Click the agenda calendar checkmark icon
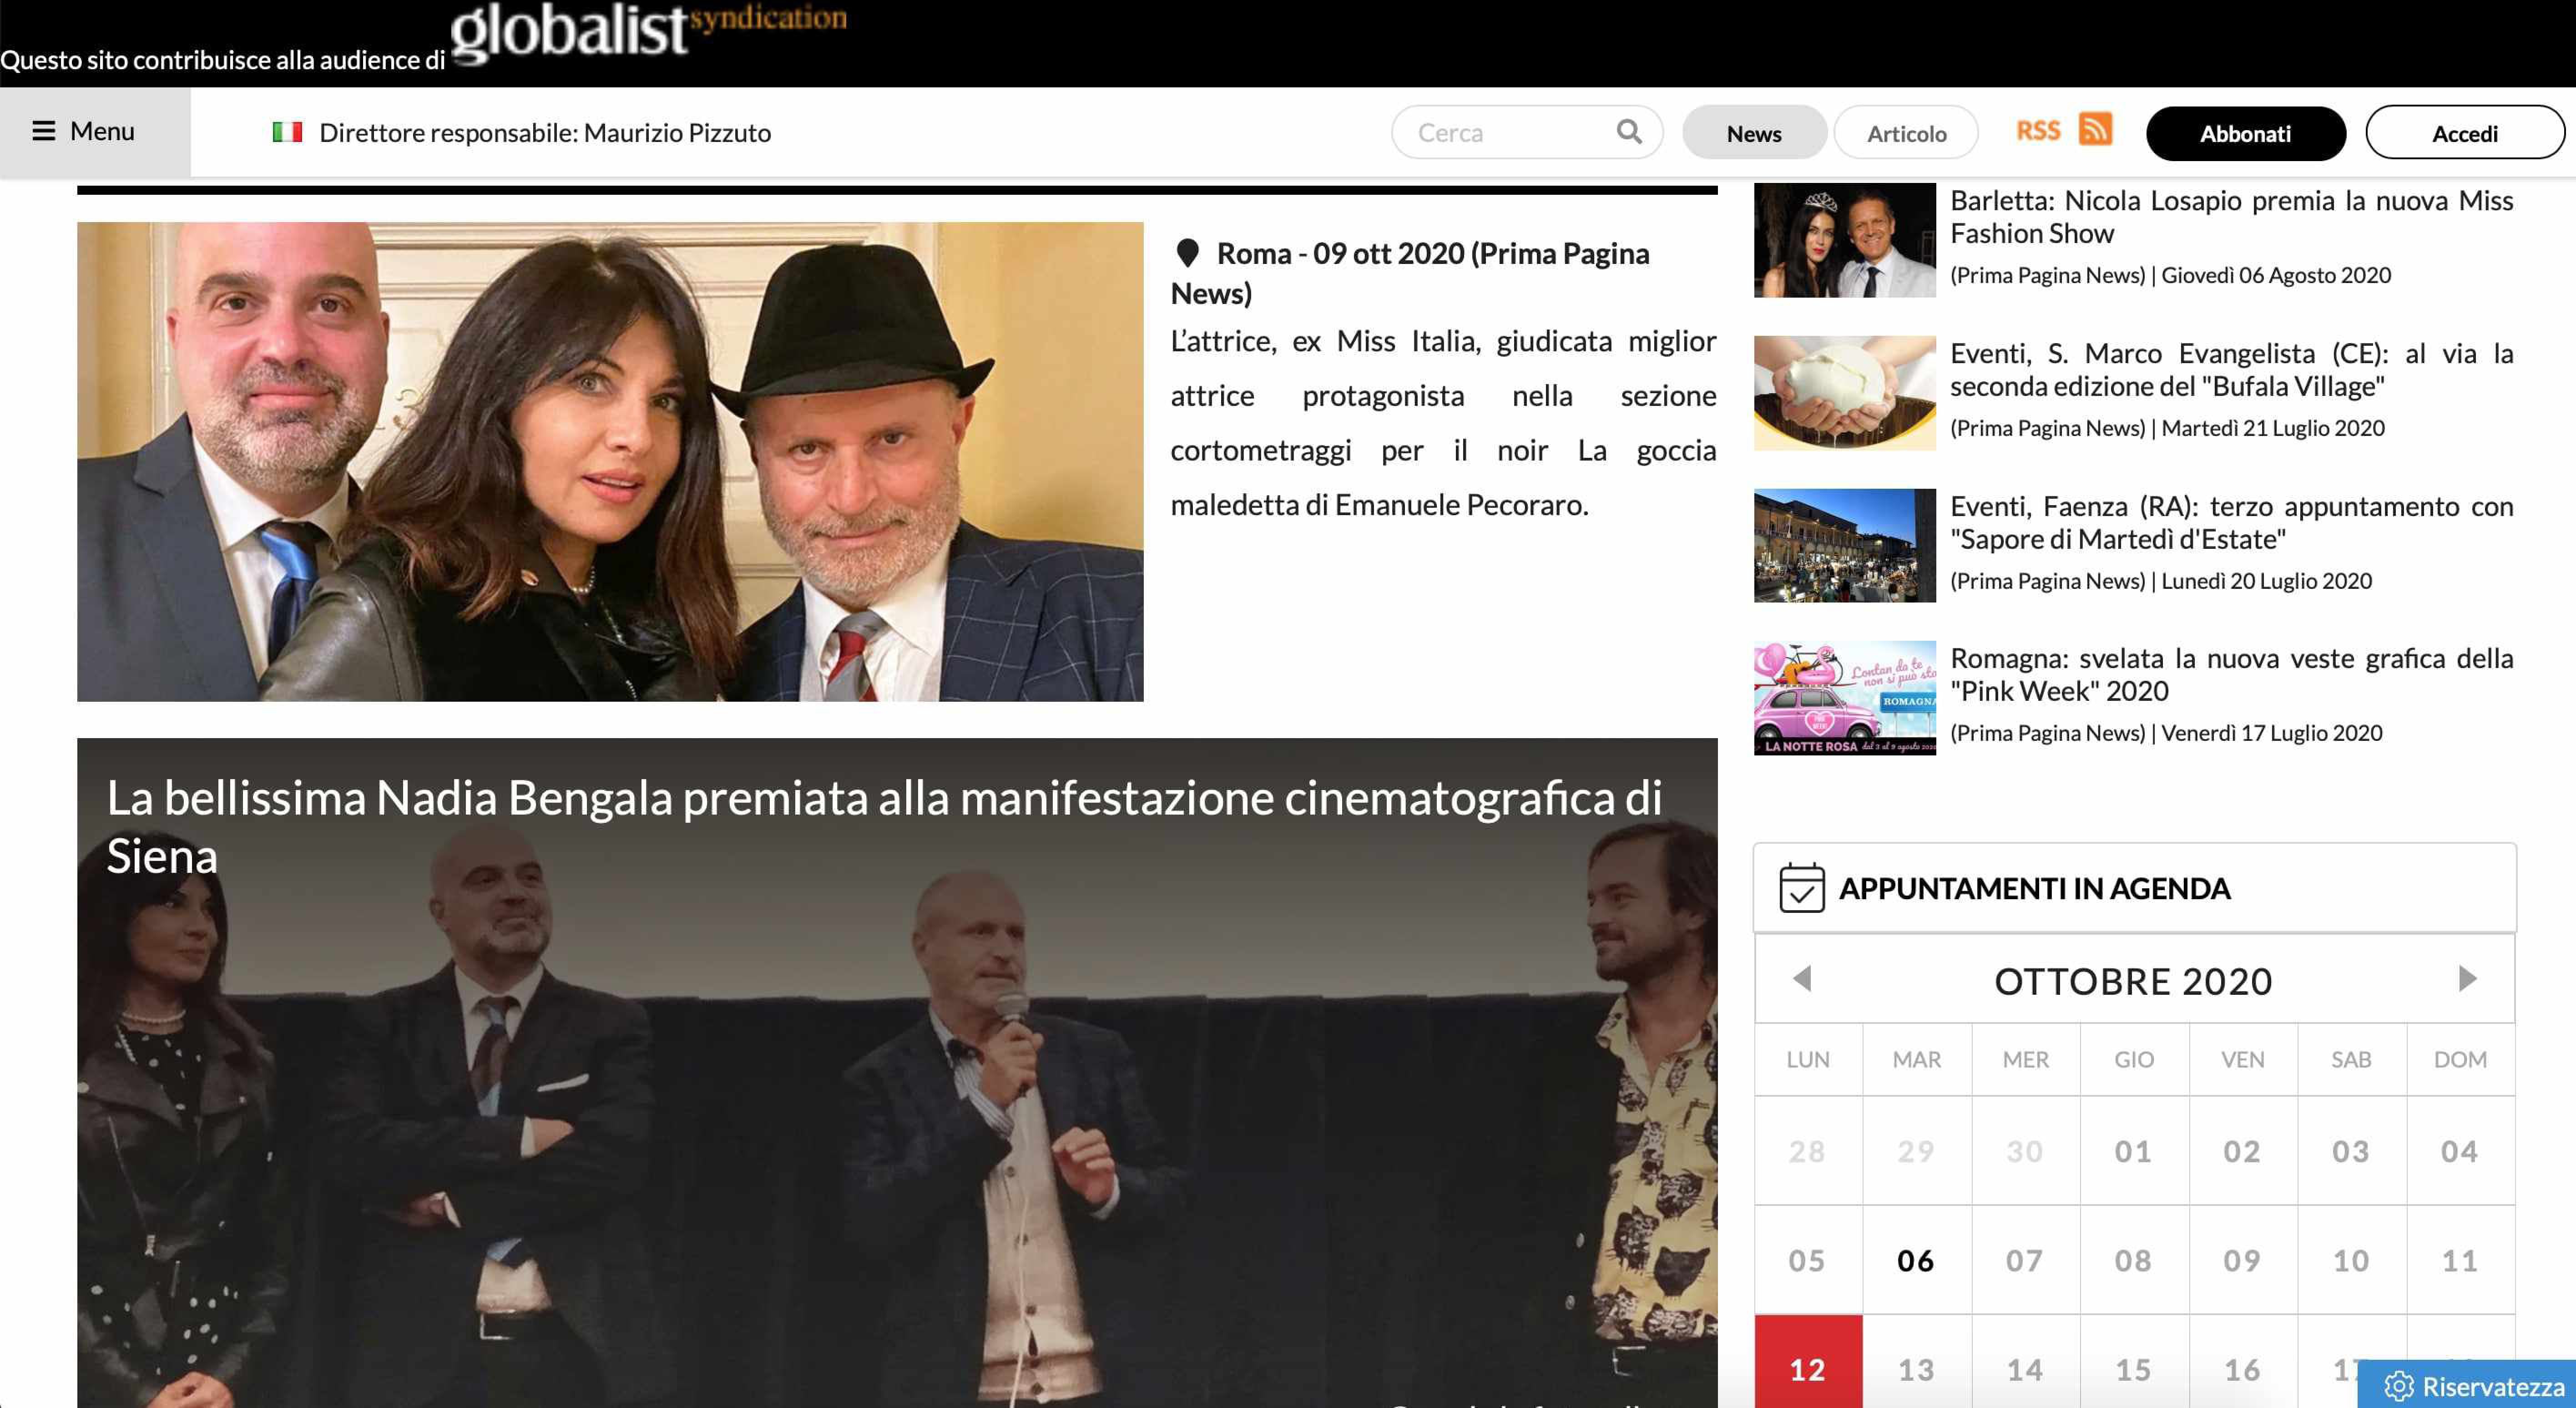 coord(1801,888)
